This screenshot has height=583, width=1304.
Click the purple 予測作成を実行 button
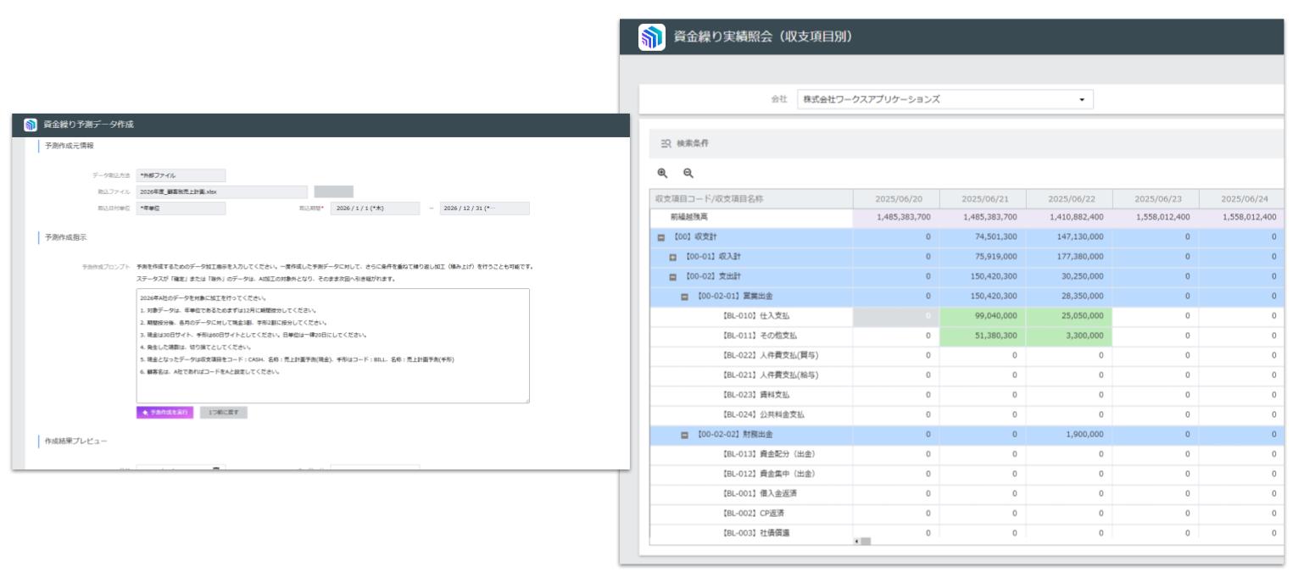coord(164,412)
